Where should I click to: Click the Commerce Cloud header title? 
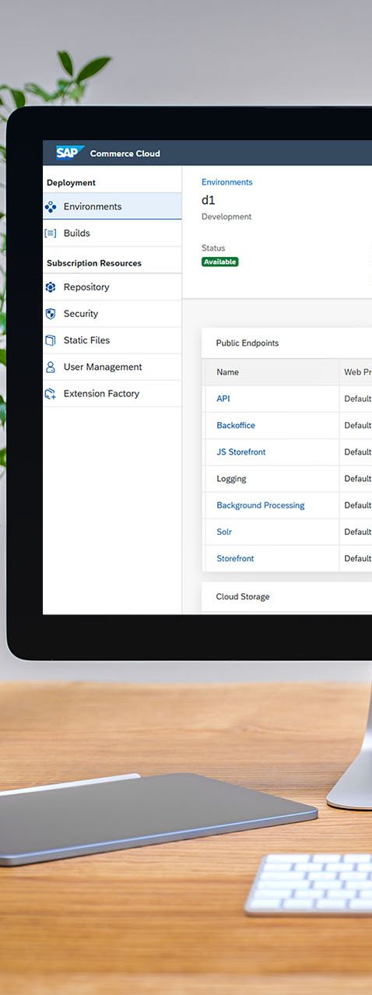tap(125, 153)
